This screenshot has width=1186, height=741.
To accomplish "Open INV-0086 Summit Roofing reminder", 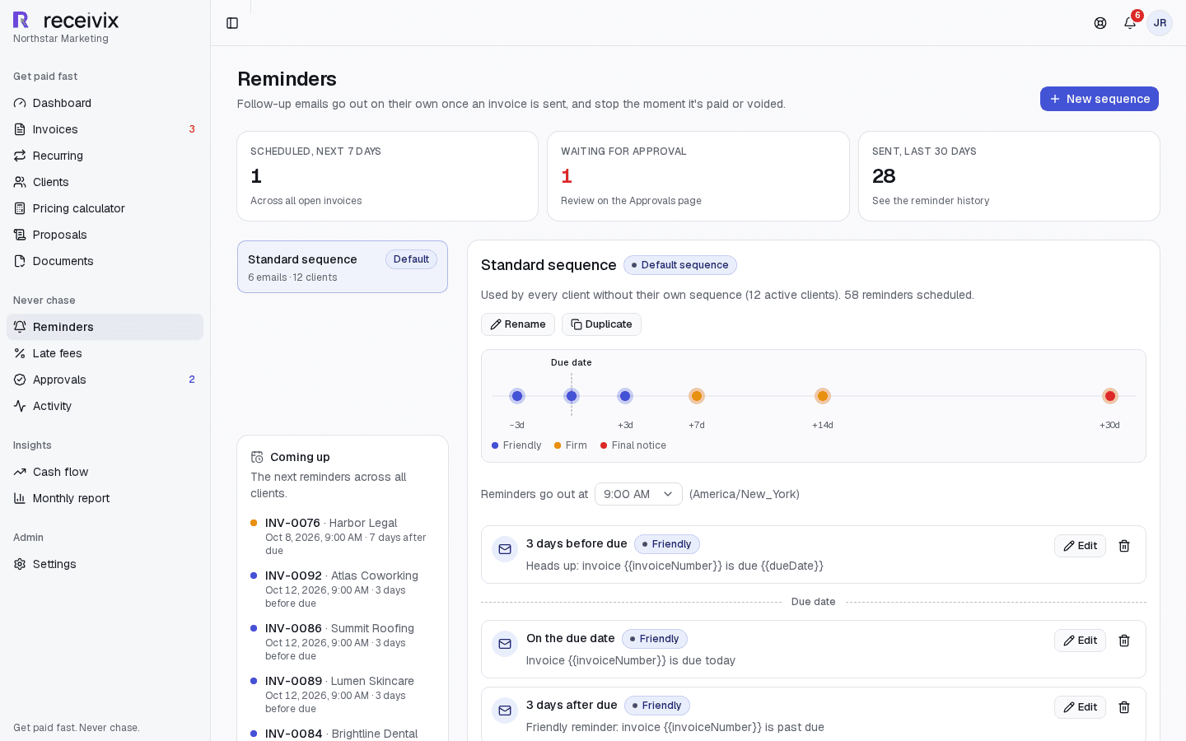I will [343, 641].
